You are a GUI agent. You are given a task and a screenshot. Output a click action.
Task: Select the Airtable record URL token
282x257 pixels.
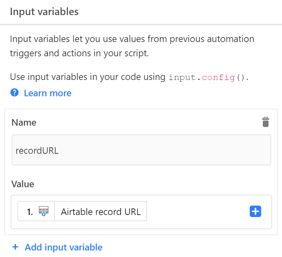click(x=100, y=211)
